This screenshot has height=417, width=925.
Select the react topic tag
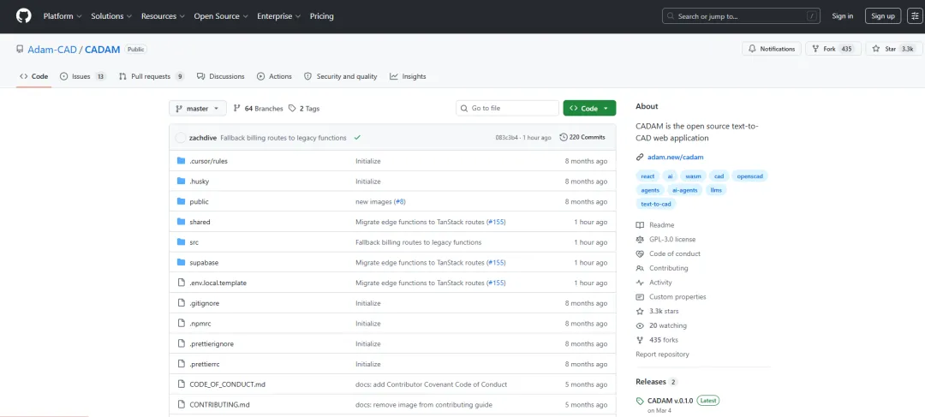pyautogui.click(x=647, y=176)
